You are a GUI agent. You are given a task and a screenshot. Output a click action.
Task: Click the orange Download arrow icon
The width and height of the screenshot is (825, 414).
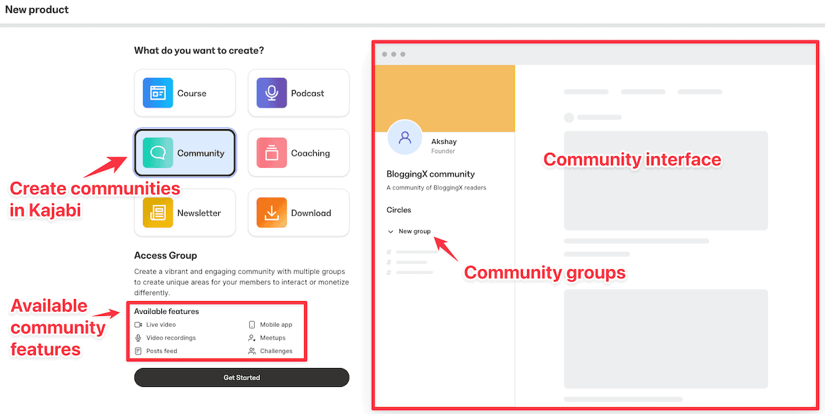(270, 212)
